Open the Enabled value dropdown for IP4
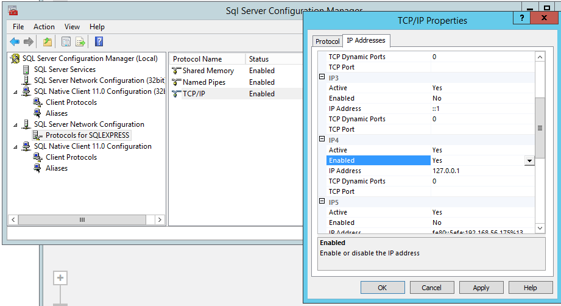 [529, 161]
